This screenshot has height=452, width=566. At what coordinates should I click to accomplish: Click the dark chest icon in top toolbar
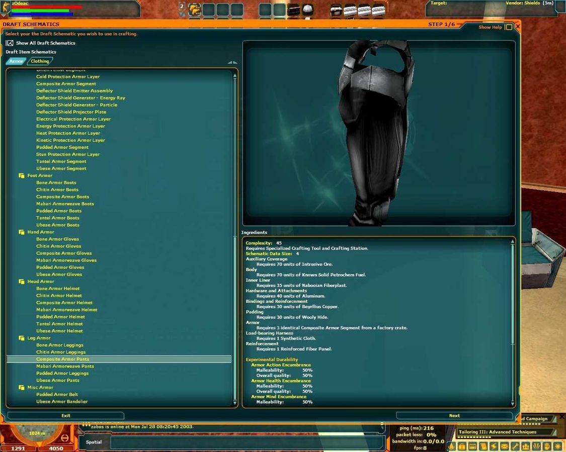point(294,10)
